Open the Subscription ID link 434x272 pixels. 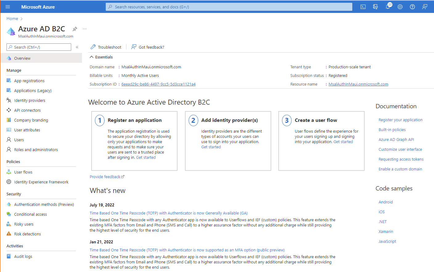click(x=158, y=84)
